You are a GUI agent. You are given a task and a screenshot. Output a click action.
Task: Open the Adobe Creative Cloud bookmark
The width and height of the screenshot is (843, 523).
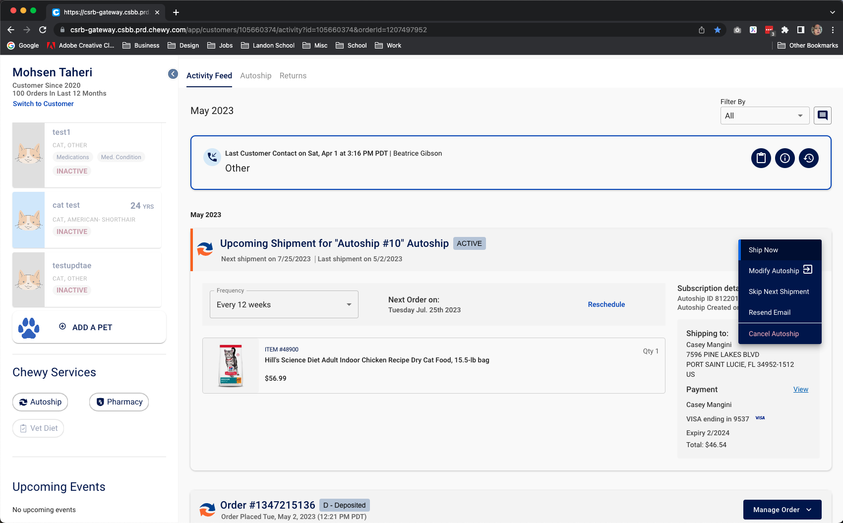(x=80, y=45)
